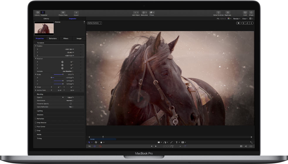
Task: Enable the Preserve Opacity checkbox
Action: coord(71,104)
